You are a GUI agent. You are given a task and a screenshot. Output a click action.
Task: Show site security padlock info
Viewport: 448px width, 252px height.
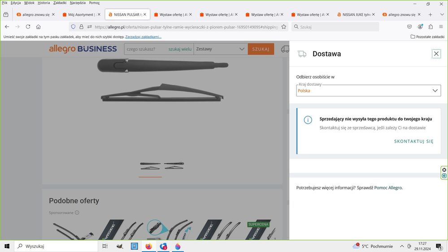(81, 26)
